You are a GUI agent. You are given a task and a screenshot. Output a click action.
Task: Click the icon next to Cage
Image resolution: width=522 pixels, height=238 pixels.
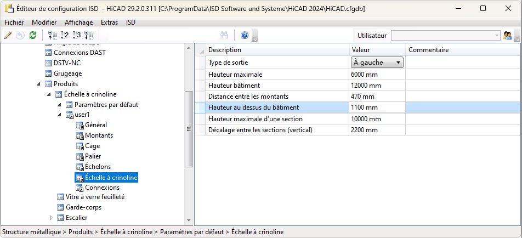click(80, 146)
